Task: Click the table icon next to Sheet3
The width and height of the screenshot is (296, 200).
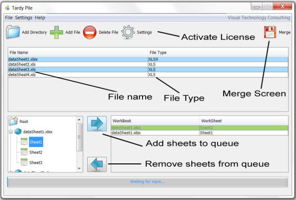Action: click(x=24, y=162)
